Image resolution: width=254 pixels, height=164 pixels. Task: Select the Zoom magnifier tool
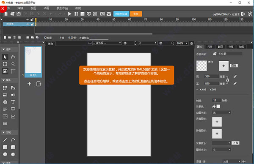pyautogui.click(x=13, y=64)
